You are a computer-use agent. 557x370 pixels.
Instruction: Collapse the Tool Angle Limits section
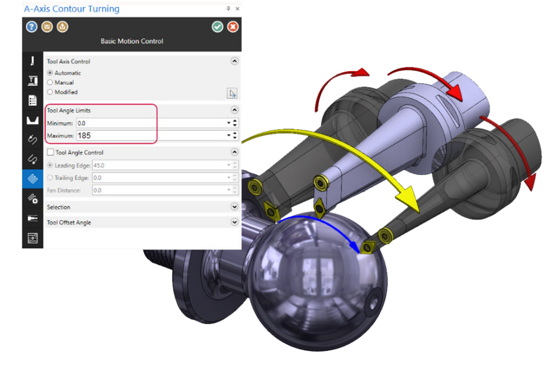point(234,110)
